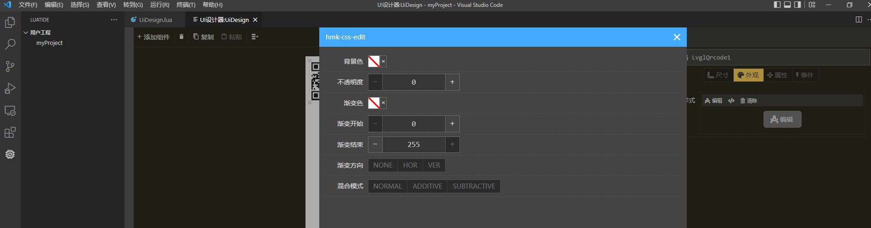This screenshot has width=871, height=228.
Task: Close the UI设计器:UiDesign tab
Action: [255, 20]
